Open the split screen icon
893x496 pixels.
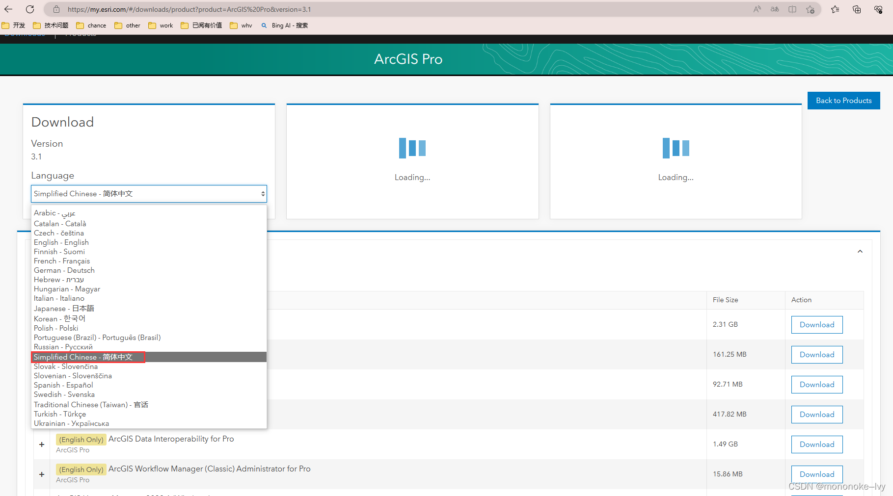(x=792, y=9)
